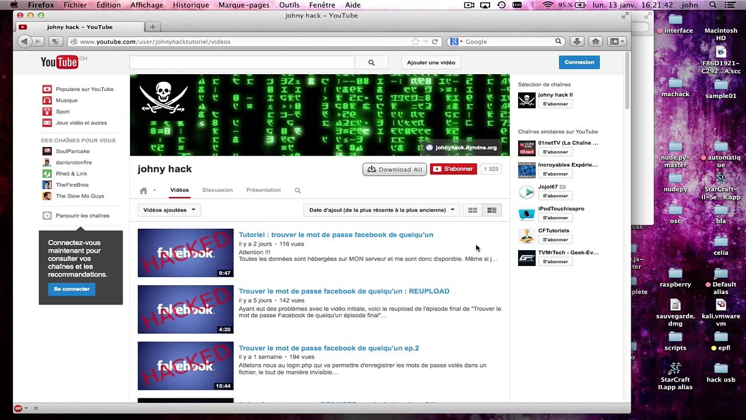Go back with Firefox back arrow

point(24,41)
